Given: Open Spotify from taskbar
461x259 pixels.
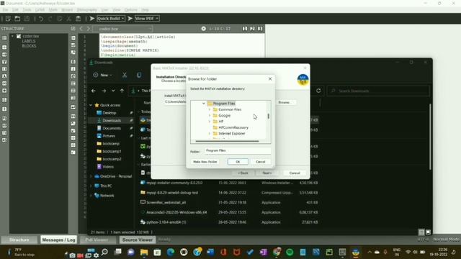Looking at the screenshot, I should (290, 253).
